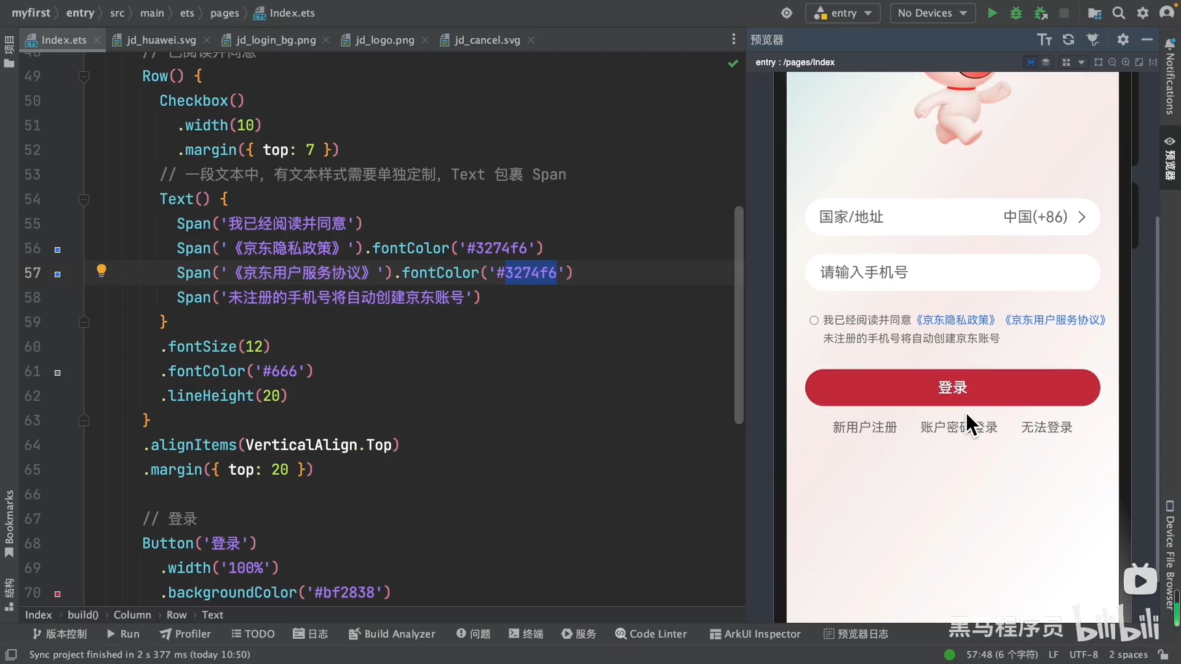The image size is (1181, 664).
Task: Collapse the Row block fold at line 49
Action: [84, 76]
